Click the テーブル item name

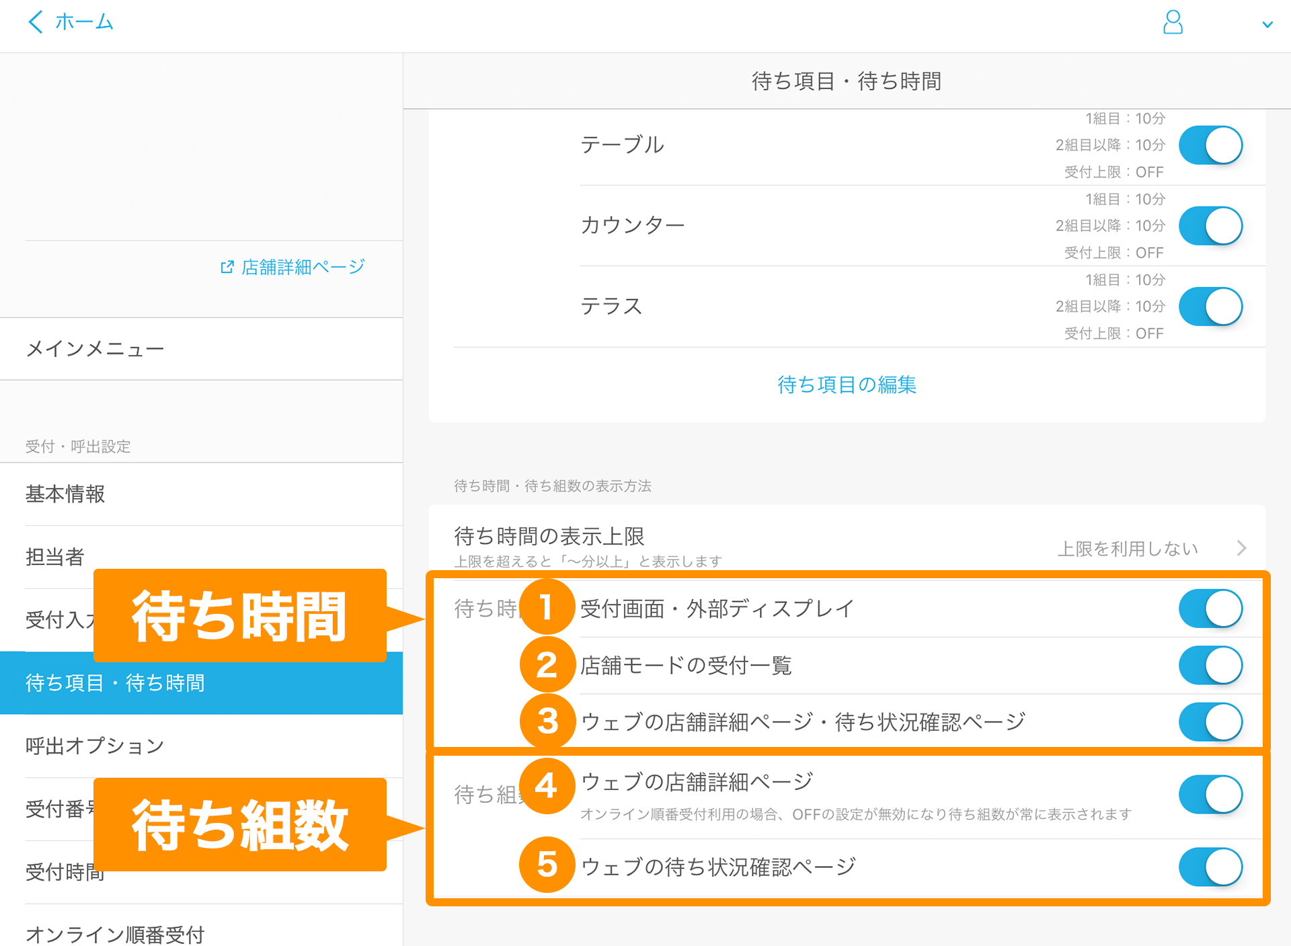tap(622, 145)
